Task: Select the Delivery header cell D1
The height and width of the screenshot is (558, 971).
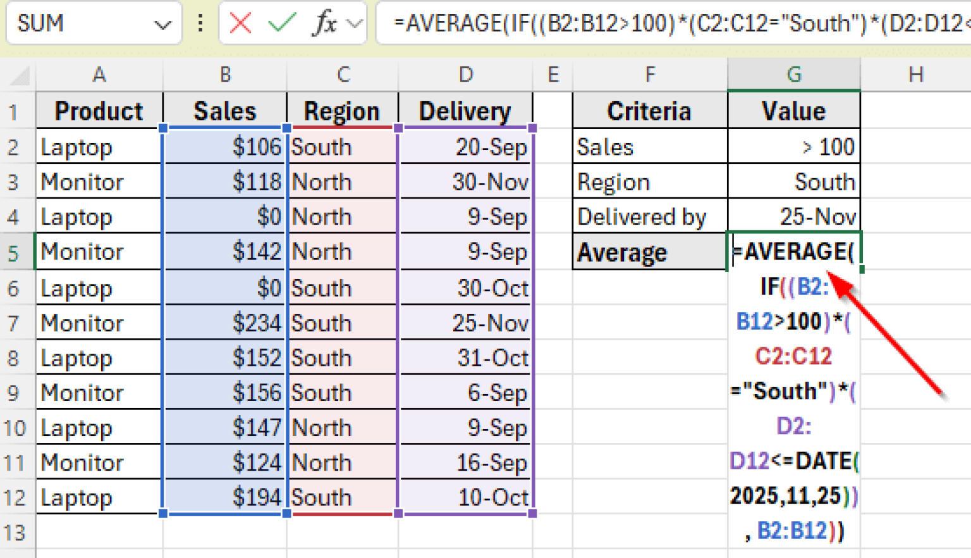Action: pos(466,111)
